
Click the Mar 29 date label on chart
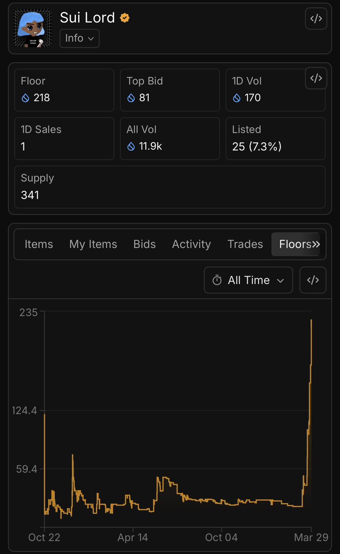click(x=311, y=537)
